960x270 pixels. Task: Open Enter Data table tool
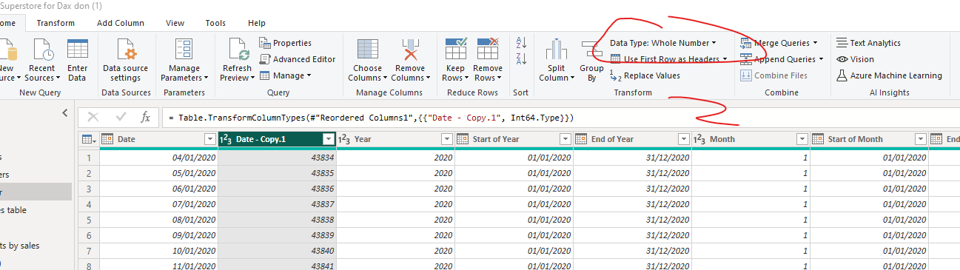click(77, 60)
